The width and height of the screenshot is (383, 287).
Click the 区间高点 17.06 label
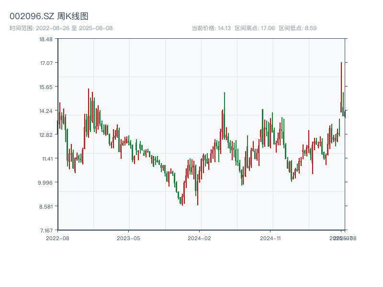coord(255,28)
